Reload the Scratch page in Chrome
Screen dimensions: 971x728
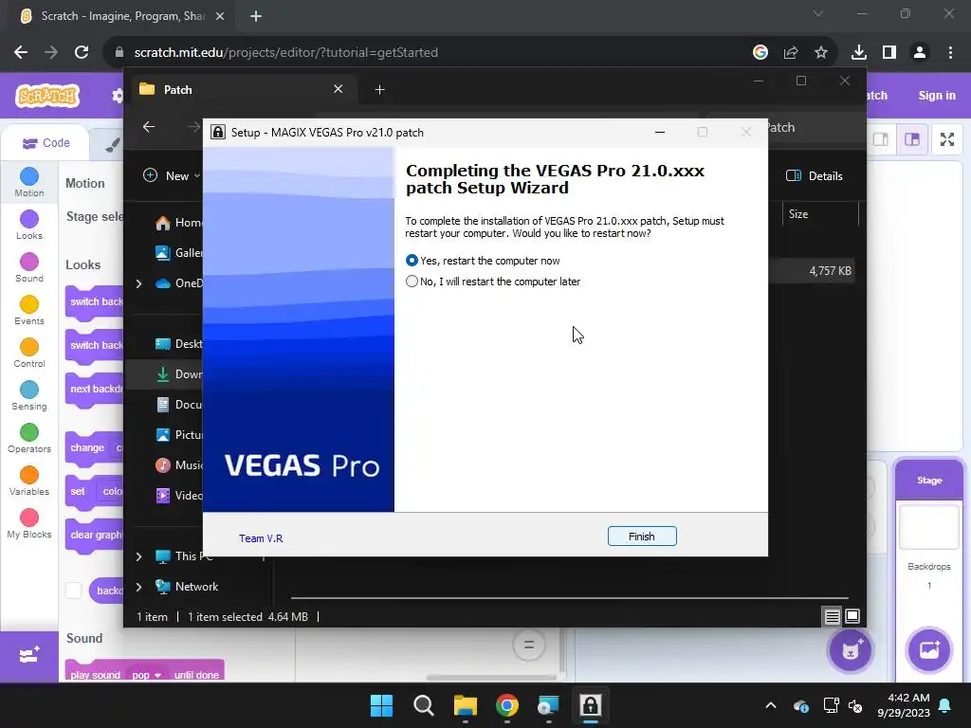(82, 53)
